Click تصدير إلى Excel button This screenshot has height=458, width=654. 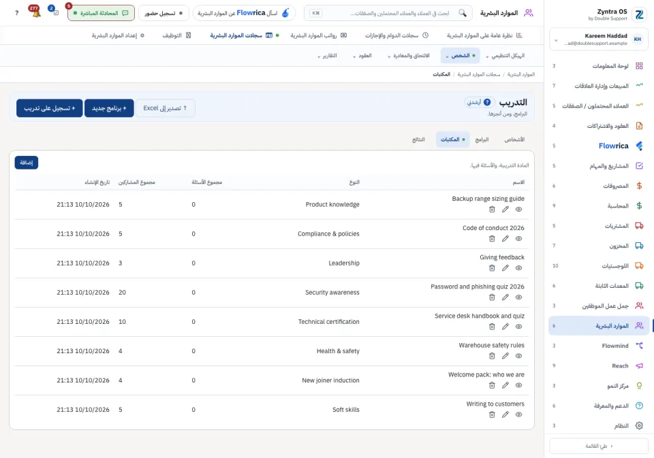(165, 108)
